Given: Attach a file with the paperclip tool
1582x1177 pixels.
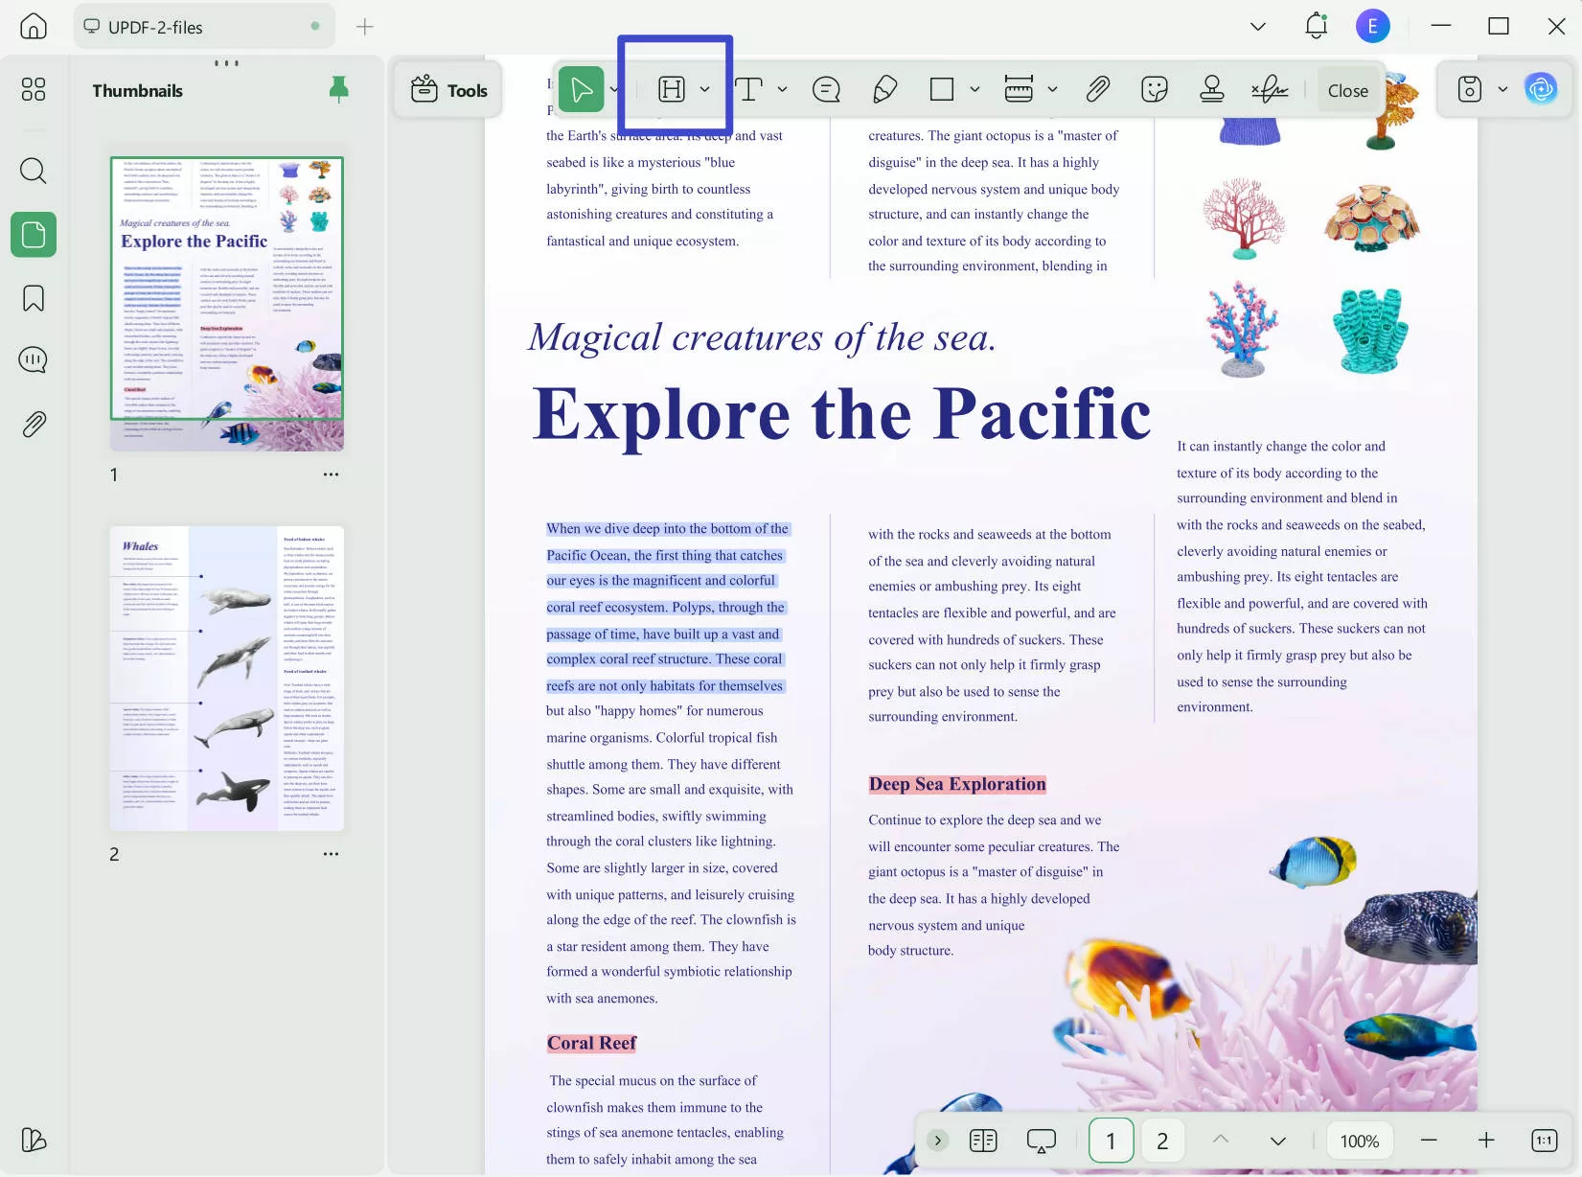Looking at the screenshot, I should point(1096,89).
